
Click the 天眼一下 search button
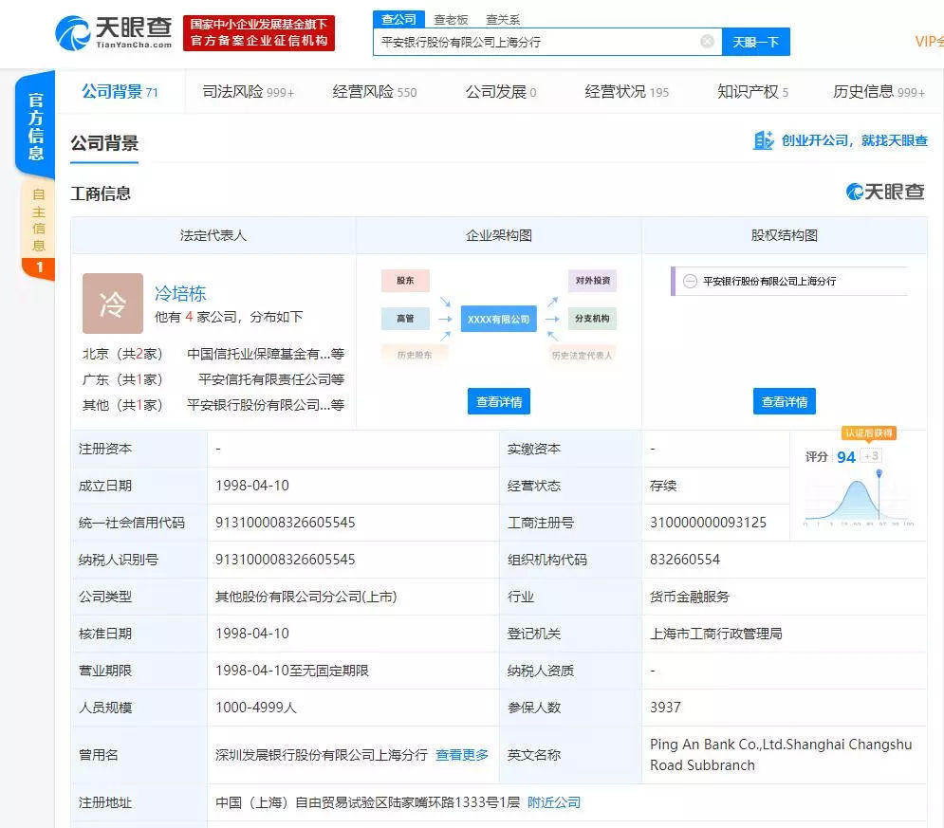tap(755, 42)
